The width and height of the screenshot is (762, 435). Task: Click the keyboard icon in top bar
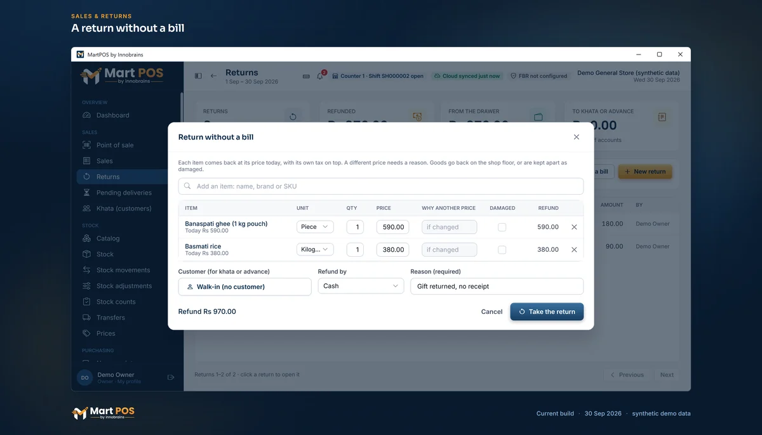306,76
